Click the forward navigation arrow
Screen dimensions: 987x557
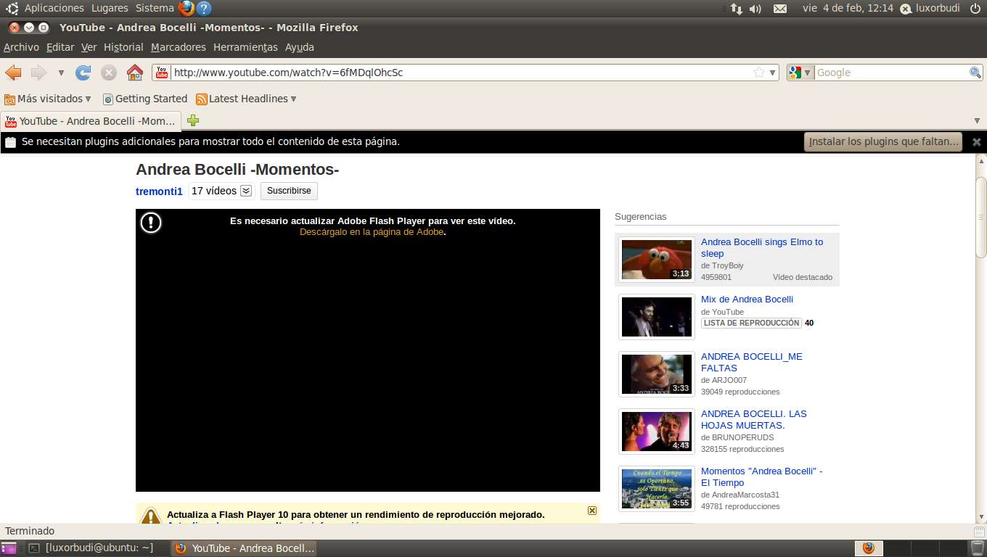point(38,73)
